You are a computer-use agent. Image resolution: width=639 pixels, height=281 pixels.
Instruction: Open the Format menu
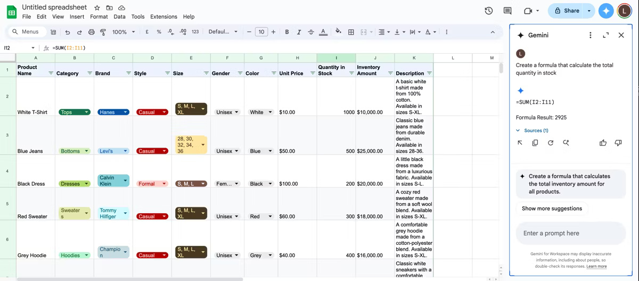99,17
